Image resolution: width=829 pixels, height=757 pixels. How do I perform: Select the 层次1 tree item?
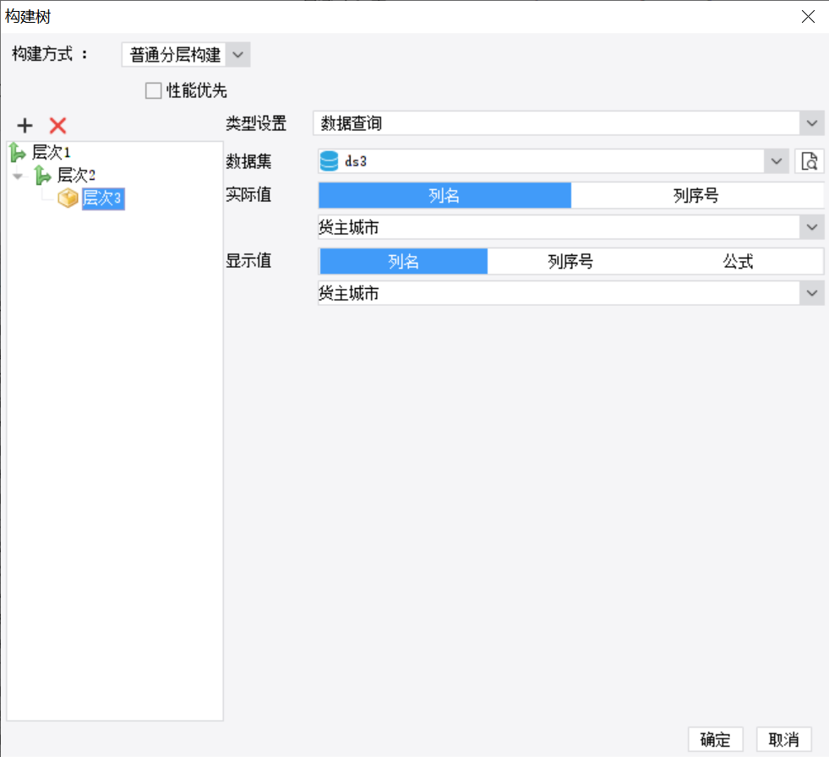tap(52, 153)
